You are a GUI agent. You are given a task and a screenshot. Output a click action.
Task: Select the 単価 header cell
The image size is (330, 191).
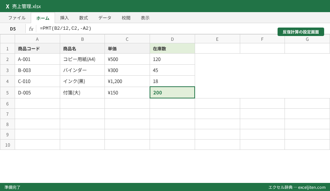click(127, 48)
